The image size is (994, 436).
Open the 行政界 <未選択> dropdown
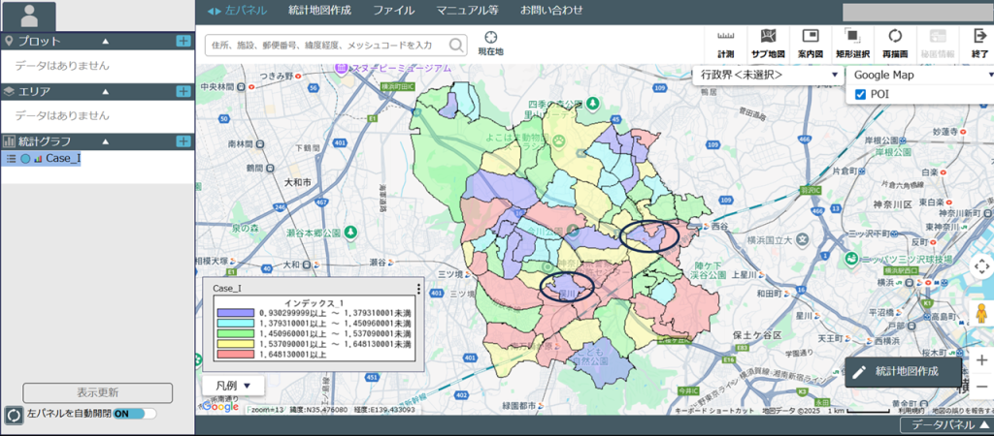(766, 75)
